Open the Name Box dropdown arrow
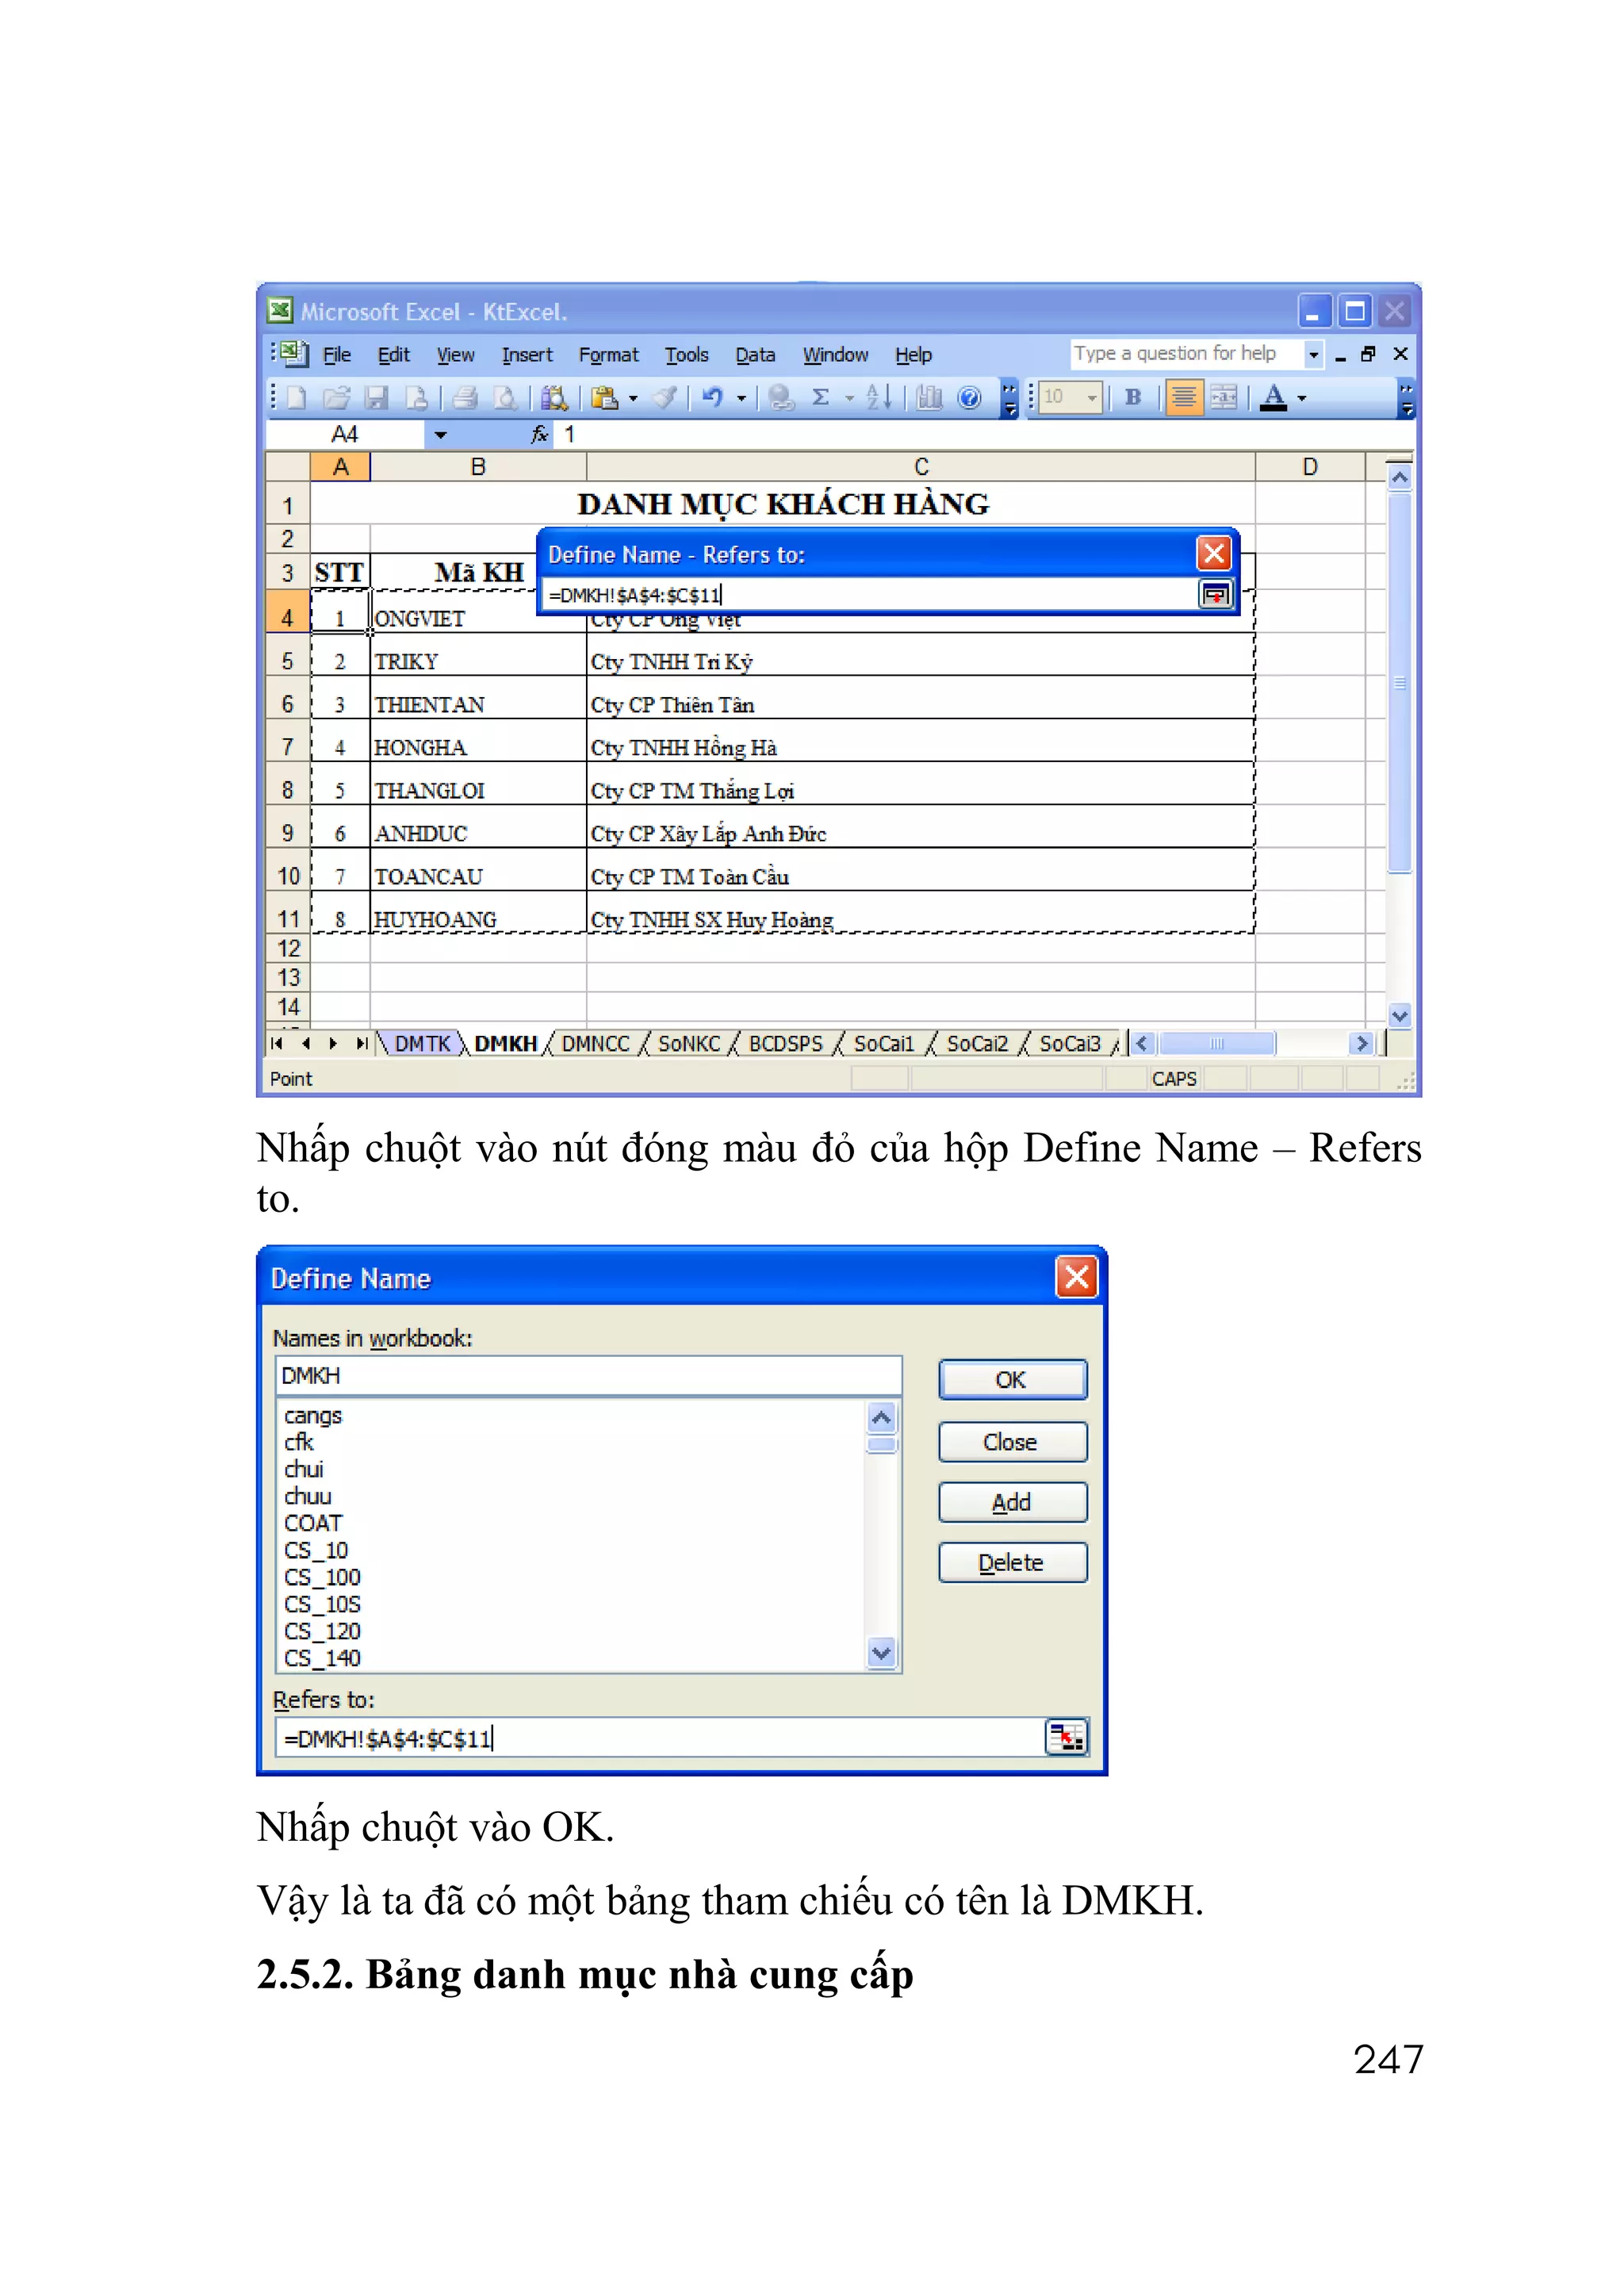The image size is (1624, 2296). (x=440, y=435)
